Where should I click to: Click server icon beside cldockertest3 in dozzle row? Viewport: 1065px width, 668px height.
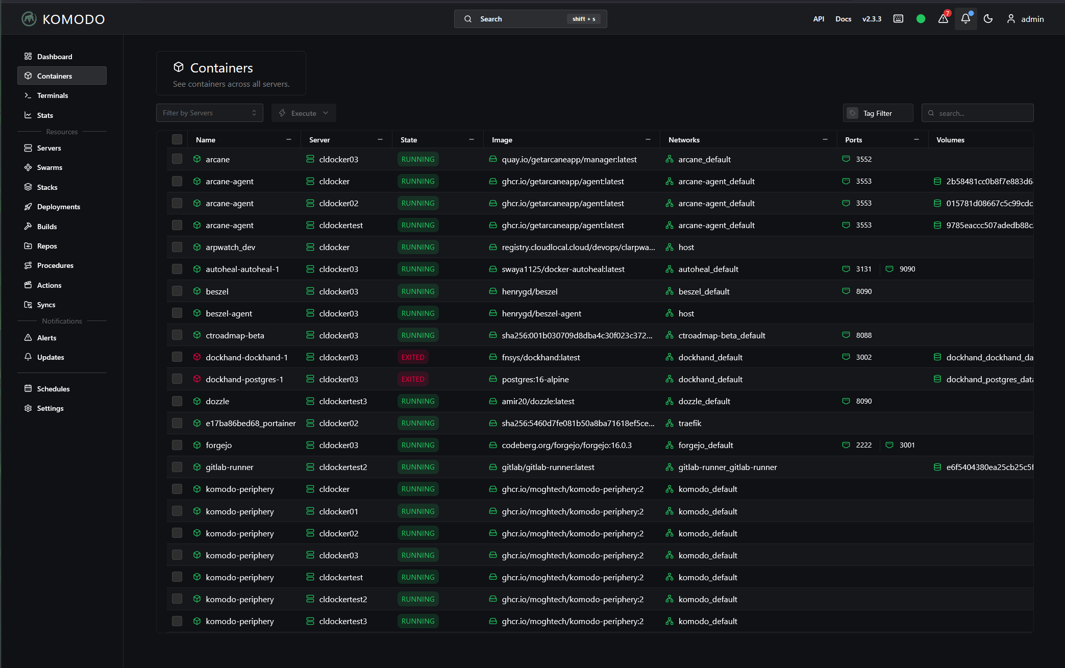pos(310,401)
